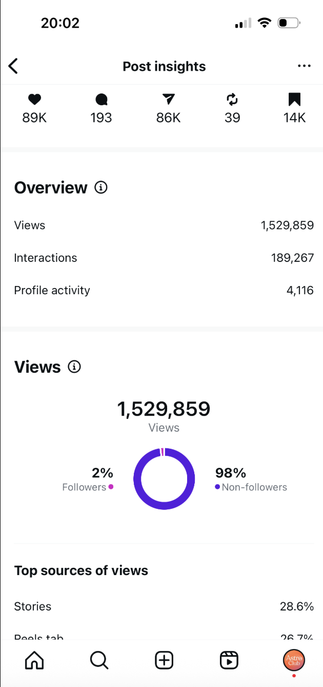
Task: Tap the views donut chart
Action: pos(164,479)
